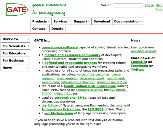Follow the cancer research link

coord(116,74)
